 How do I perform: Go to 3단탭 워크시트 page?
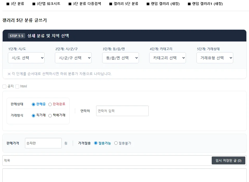[x=46, y=4]
